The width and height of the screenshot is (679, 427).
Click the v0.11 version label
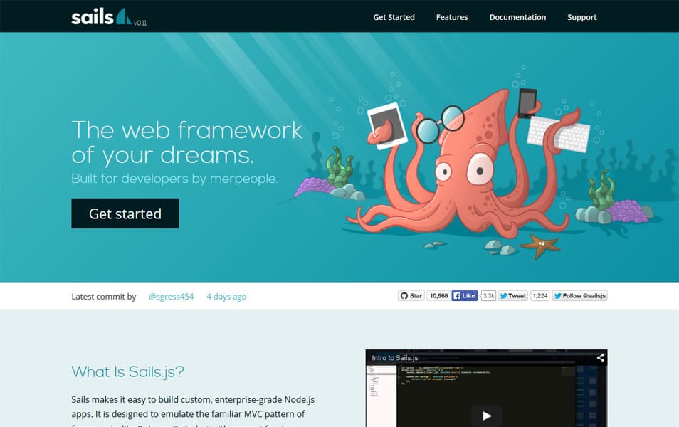[x=140, y=23]
